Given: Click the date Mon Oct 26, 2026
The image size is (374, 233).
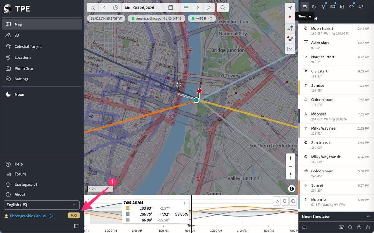Looking at the screenshot, I should coord(139,7).
